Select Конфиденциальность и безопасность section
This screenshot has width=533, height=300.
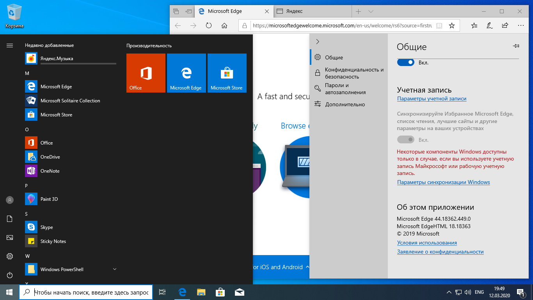[x=349, y=73]
